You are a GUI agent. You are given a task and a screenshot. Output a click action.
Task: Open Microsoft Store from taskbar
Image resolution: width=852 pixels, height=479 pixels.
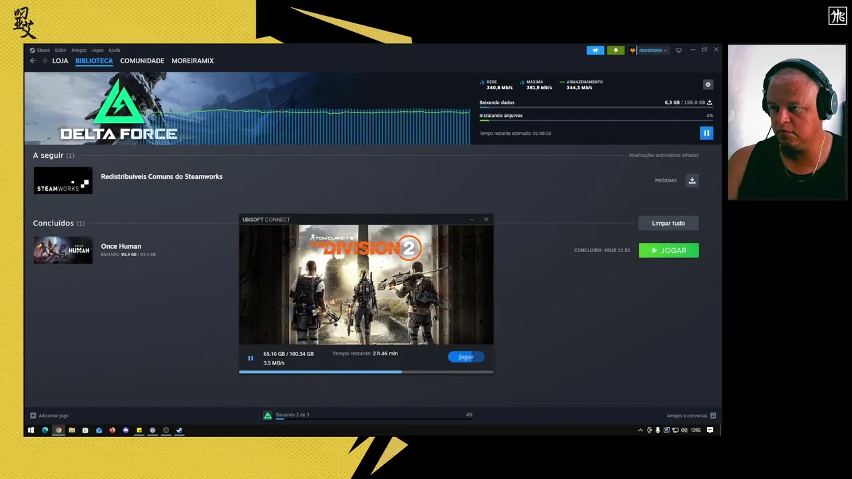(x=85, y=430)
